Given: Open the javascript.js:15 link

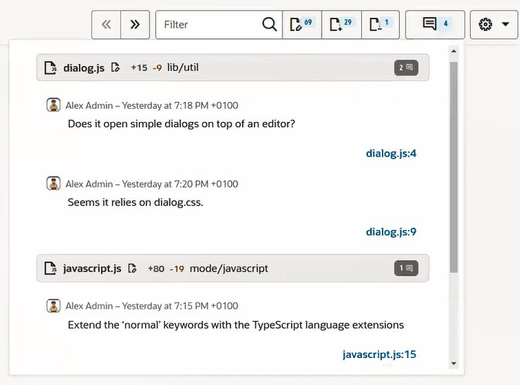Looking at the screenshot, I should (x=380, y=354).
